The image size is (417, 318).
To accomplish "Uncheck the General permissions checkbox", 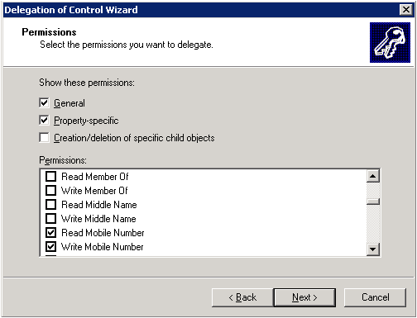I will tap(44, 103).
